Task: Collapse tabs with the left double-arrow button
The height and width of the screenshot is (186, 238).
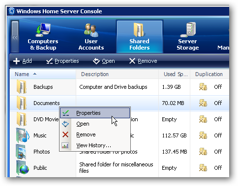Action: click(15, 37)
